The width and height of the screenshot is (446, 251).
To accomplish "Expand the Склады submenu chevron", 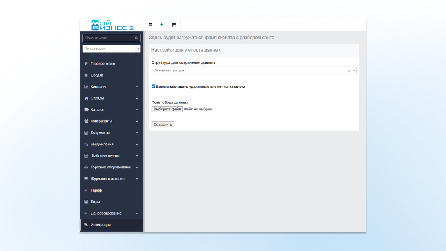I will coord(137,98).
